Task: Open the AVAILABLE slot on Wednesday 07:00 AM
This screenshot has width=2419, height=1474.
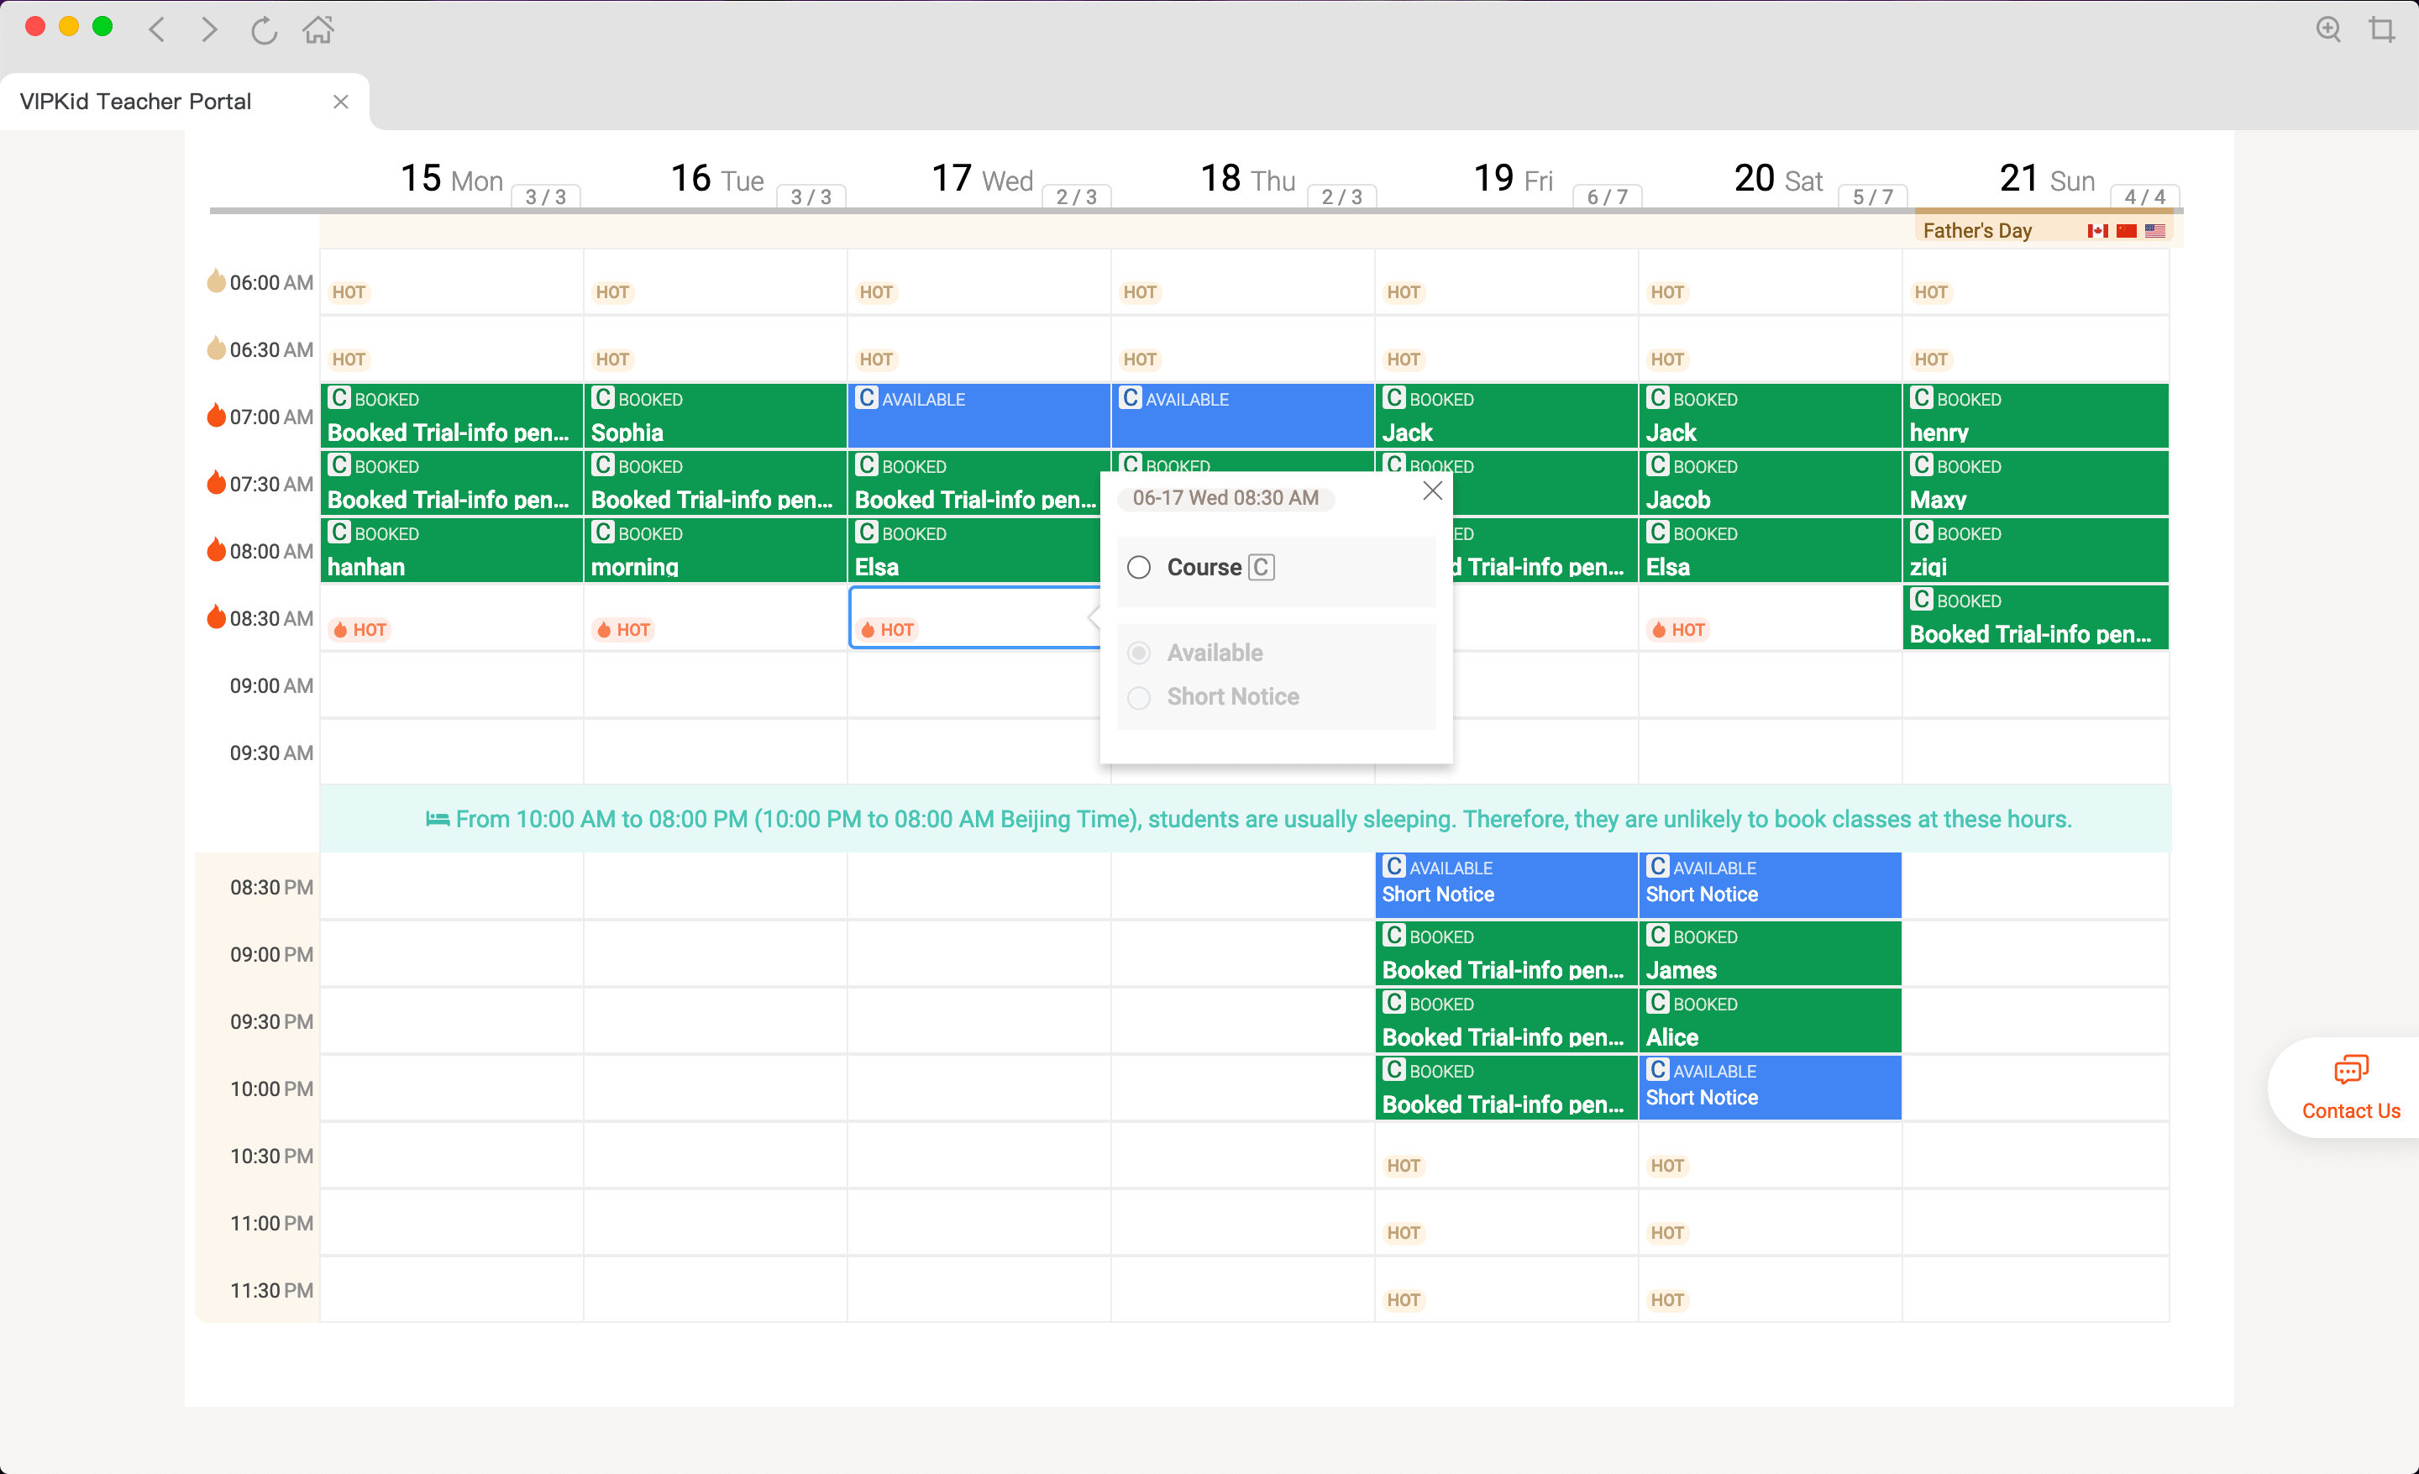Action: 979,415
